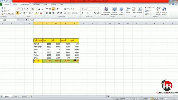
Task: Apply the red Font Color
Action: tap(41, 13)
